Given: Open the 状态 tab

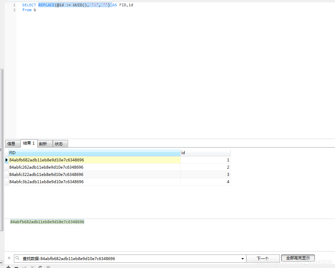Looking at the screenshot, I should click(x=59, y=144).
